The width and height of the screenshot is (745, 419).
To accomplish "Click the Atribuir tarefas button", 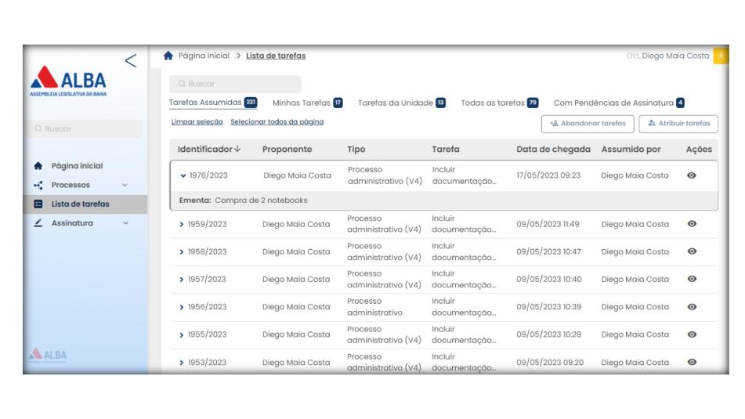I will pyautogui.click(x=678, y=124).
